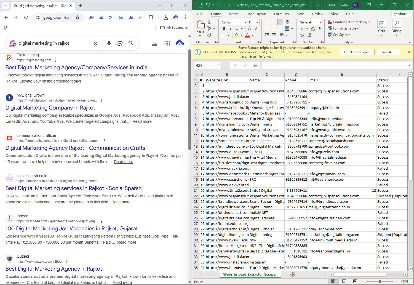Click the voice search microphone icon
This screenshot has height=285, width=414.
pos(109,43)
